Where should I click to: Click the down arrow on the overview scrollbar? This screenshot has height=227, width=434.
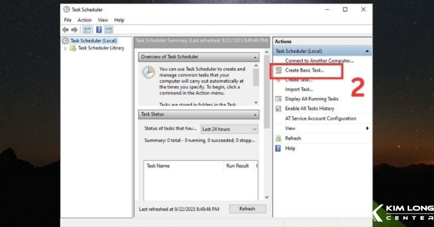pos(256,102)
